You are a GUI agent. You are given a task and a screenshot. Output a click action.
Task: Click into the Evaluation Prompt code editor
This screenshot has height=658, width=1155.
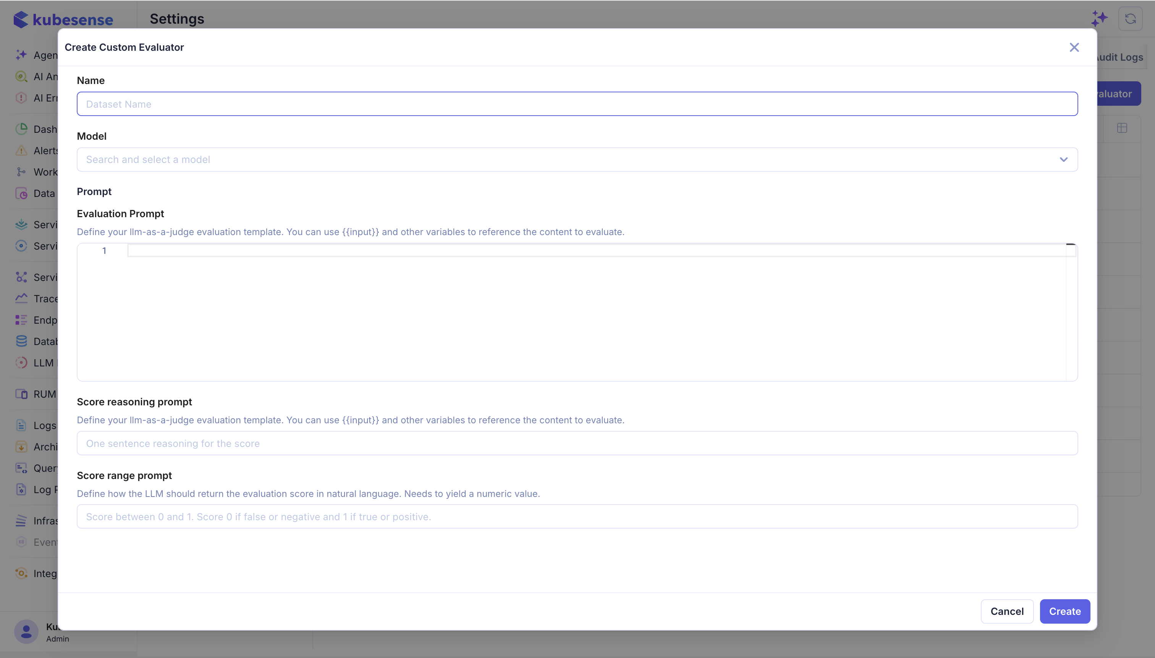pos(577,312)
